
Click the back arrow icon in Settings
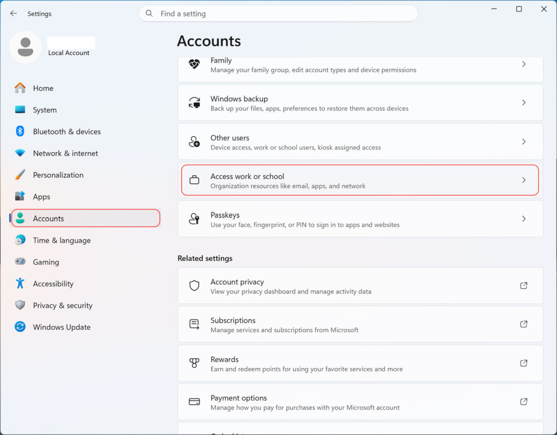coord(14,14)
